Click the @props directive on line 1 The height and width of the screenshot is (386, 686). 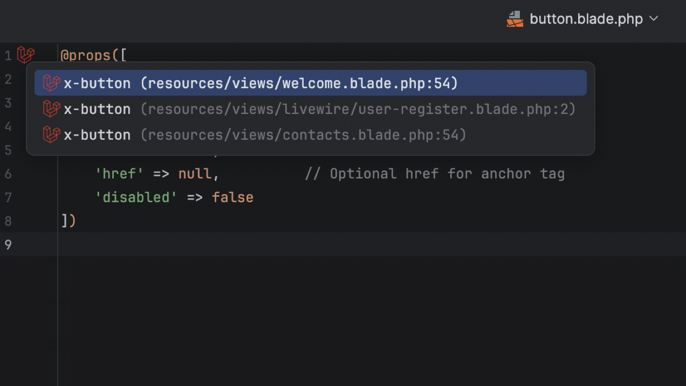[x=86, y=56]
